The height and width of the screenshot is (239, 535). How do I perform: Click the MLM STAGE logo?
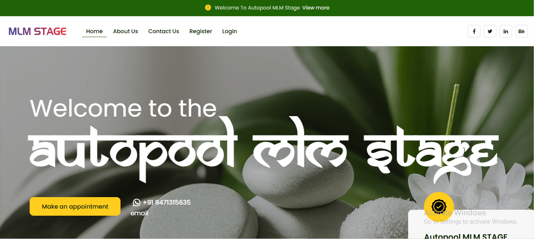click(38, 31)
